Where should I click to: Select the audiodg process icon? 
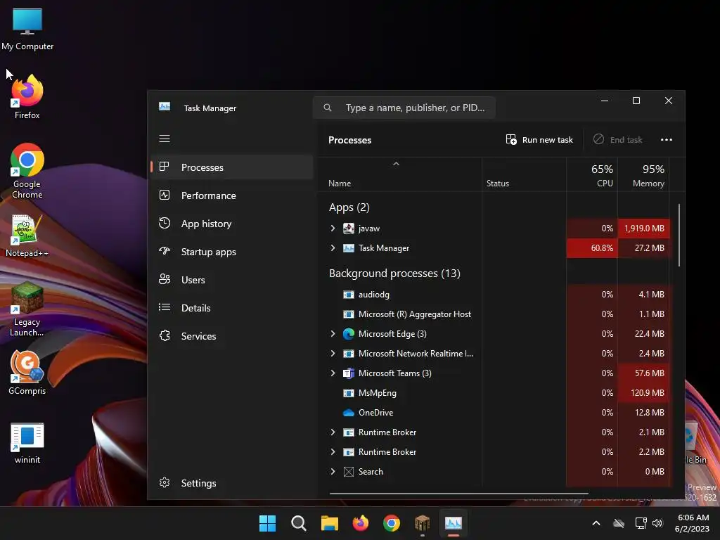click(x=349, y=295)
